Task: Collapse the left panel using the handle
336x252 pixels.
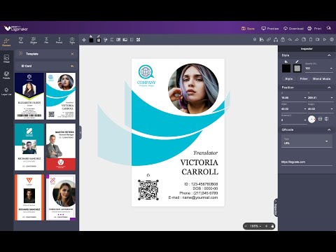Action: click(80, 132)
